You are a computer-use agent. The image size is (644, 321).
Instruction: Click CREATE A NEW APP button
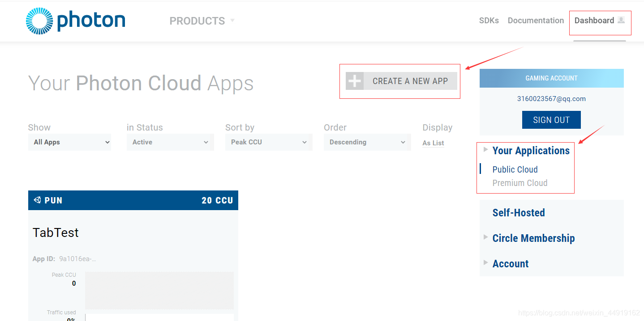[x=402, y=81]
